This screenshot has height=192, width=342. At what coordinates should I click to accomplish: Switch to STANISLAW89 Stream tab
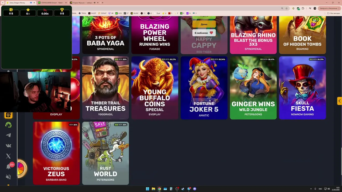pyautogui.click(x=52, y=3)
